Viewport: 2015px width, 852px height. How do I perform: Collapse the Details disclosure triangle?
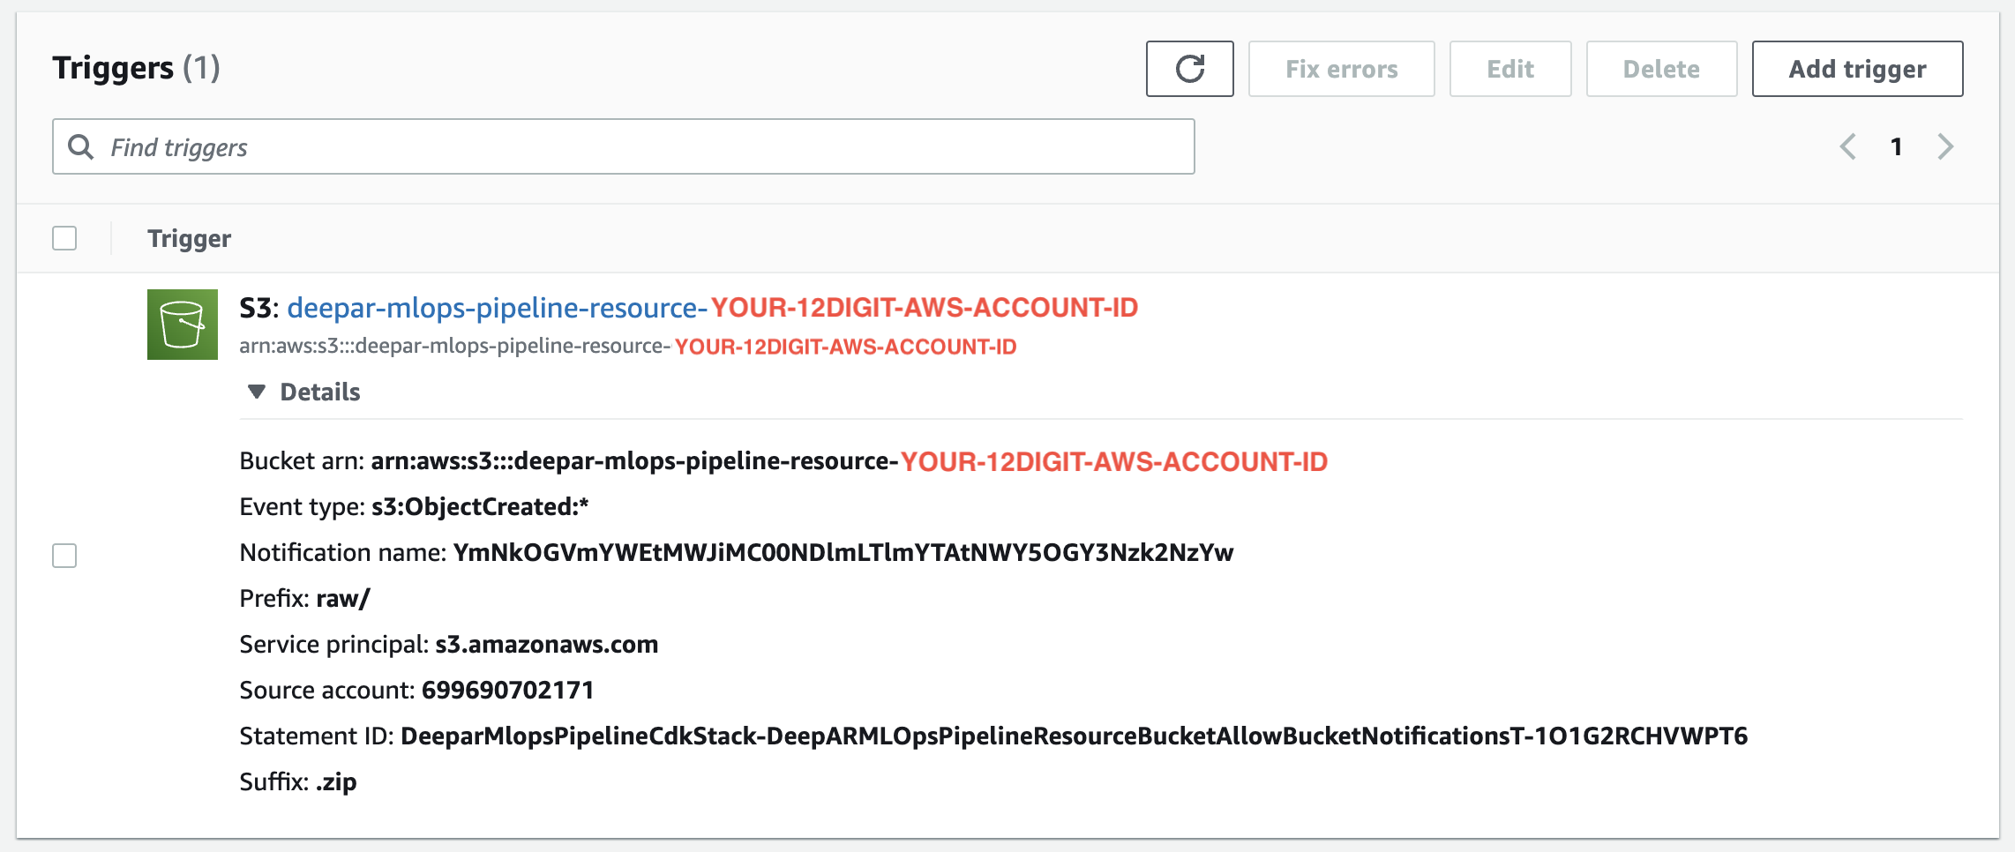pos(257,392)
